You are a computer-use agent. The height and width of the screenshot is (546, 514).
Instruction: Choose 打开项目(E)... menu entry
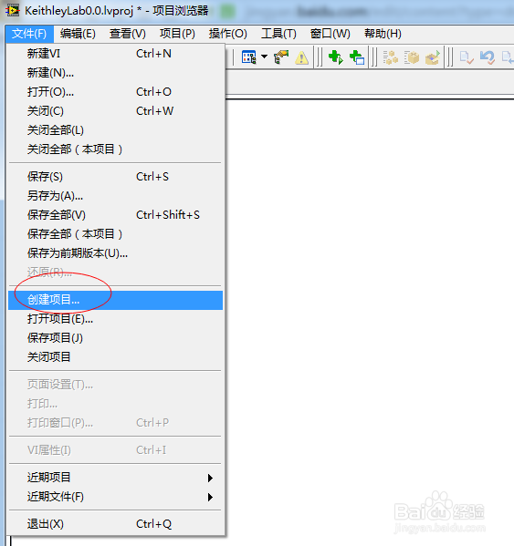coord(115,319)
